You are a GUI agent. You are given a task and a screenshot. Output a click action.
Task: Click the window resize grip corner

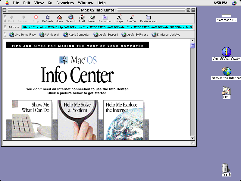point(192,143)
